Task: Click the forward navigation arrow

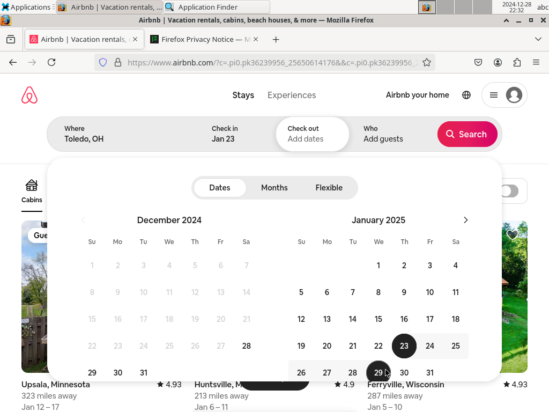Action: (32, 62)
